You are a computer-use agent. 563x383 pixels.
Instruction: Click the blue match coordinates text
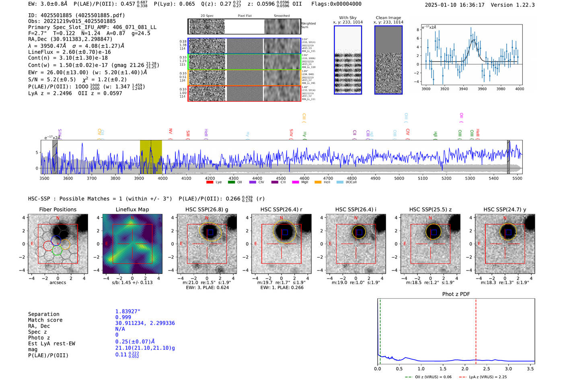(145, 323)
